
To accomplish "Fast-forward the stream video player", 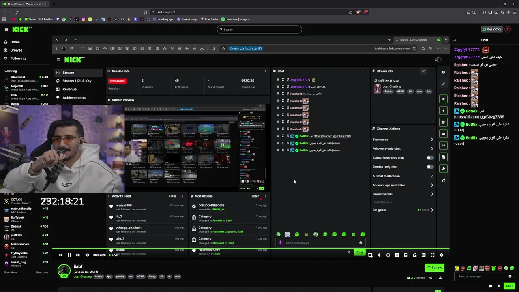I will [x=78, y=255].
